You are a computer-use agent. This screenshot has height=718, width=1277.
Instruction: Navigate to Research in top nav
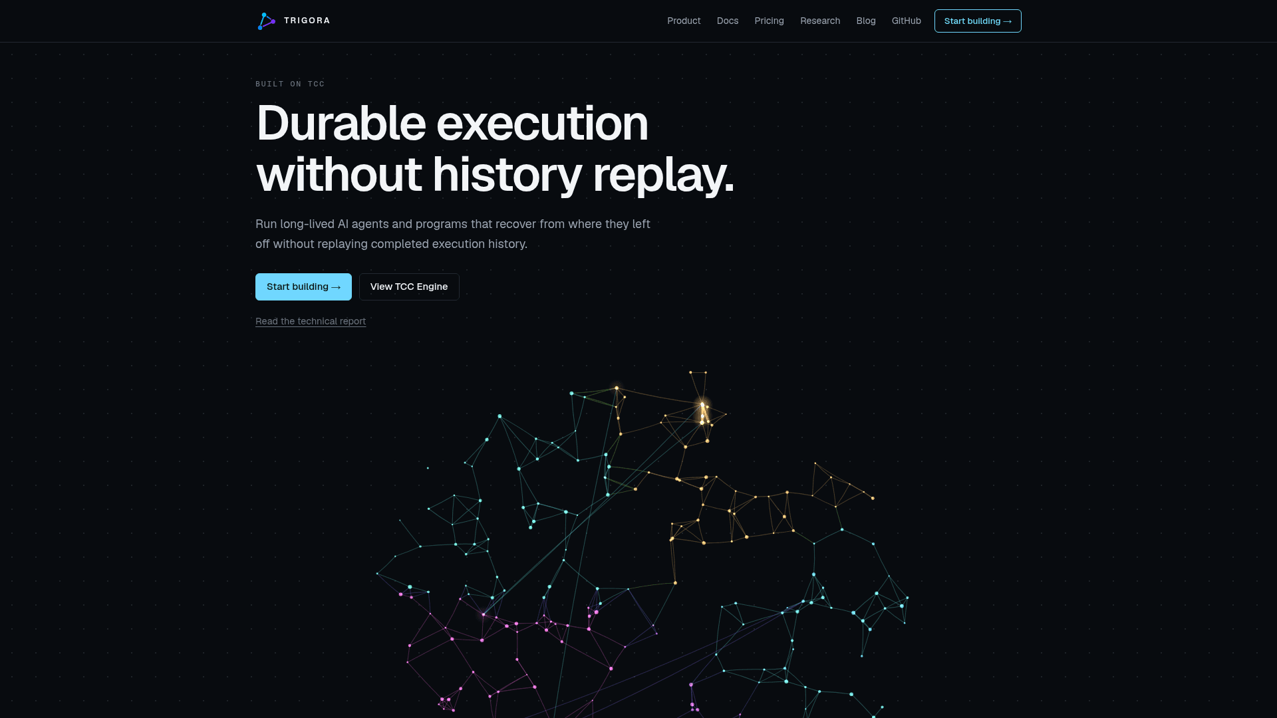pyautogui.click(x=820, y=21)
